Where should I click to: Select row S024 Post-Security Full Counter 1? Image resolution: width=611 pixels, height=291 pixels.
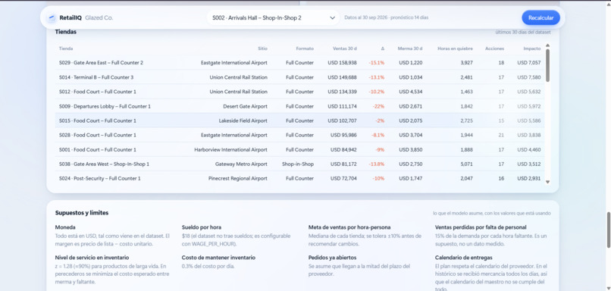point(299,178)
